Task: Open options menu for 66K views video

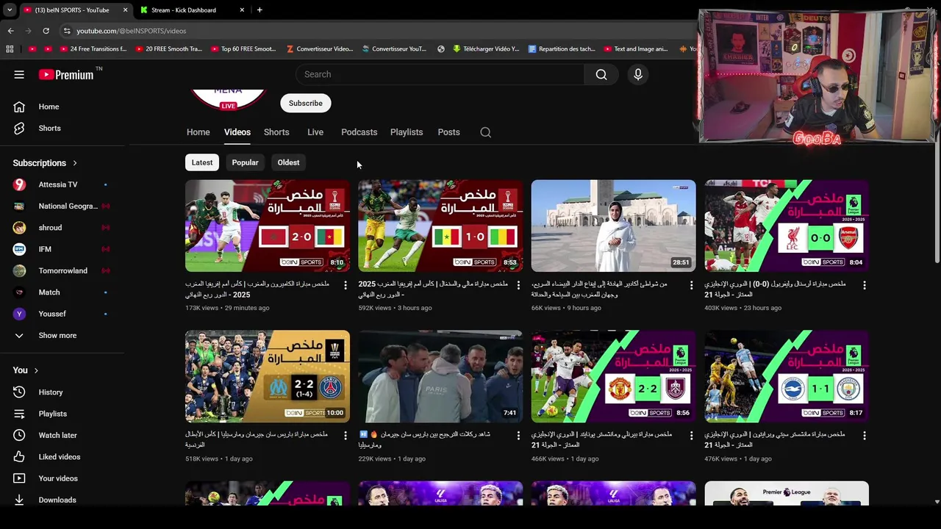Action: point(691,285)
